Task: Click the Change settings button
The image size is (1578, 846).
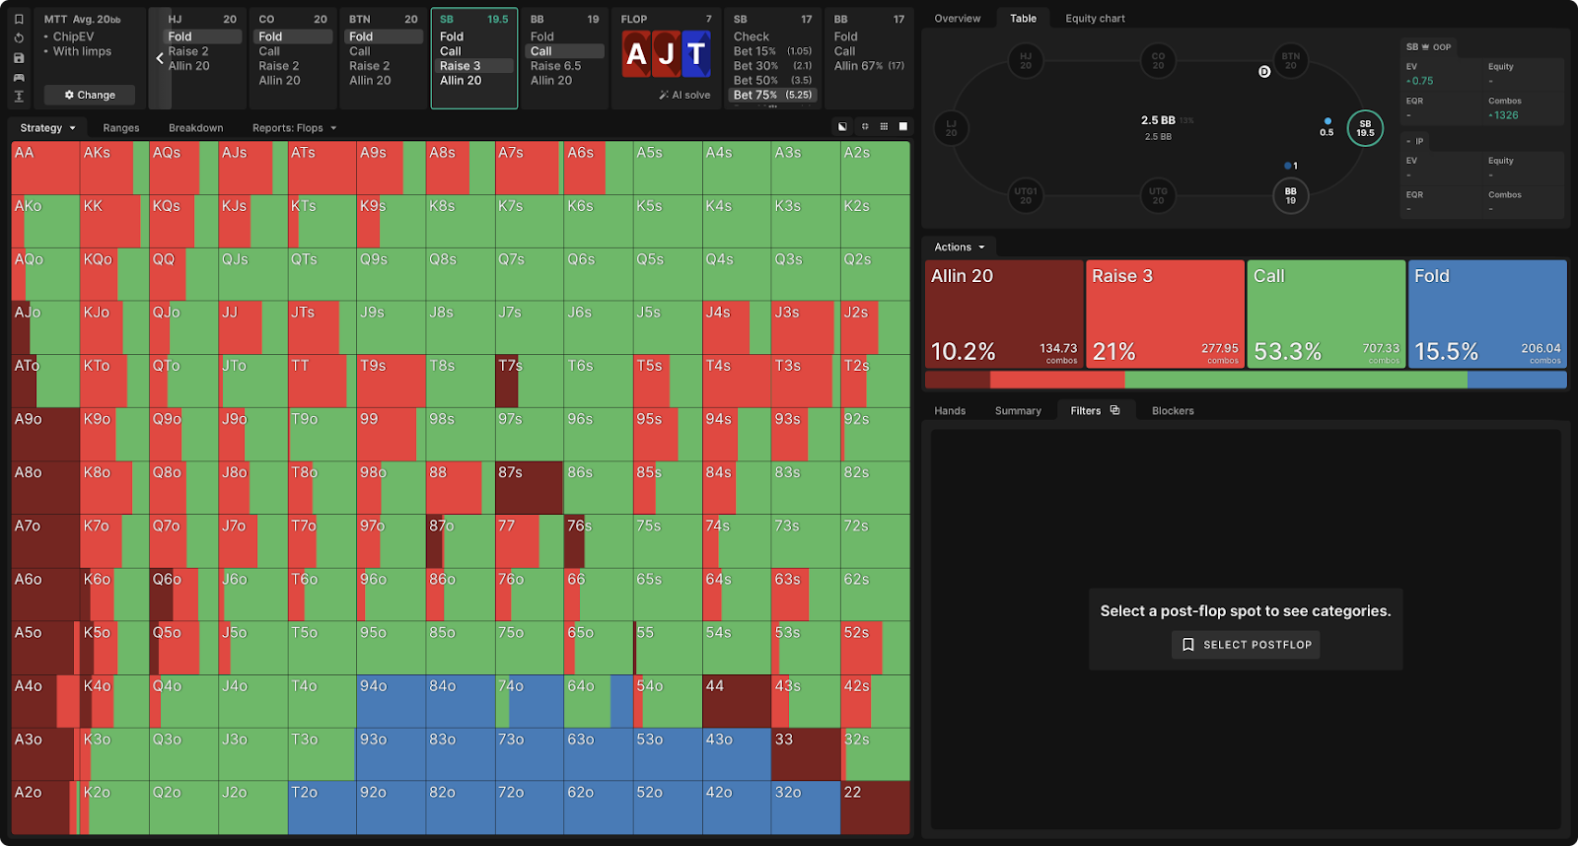Action: pos(90,96)
